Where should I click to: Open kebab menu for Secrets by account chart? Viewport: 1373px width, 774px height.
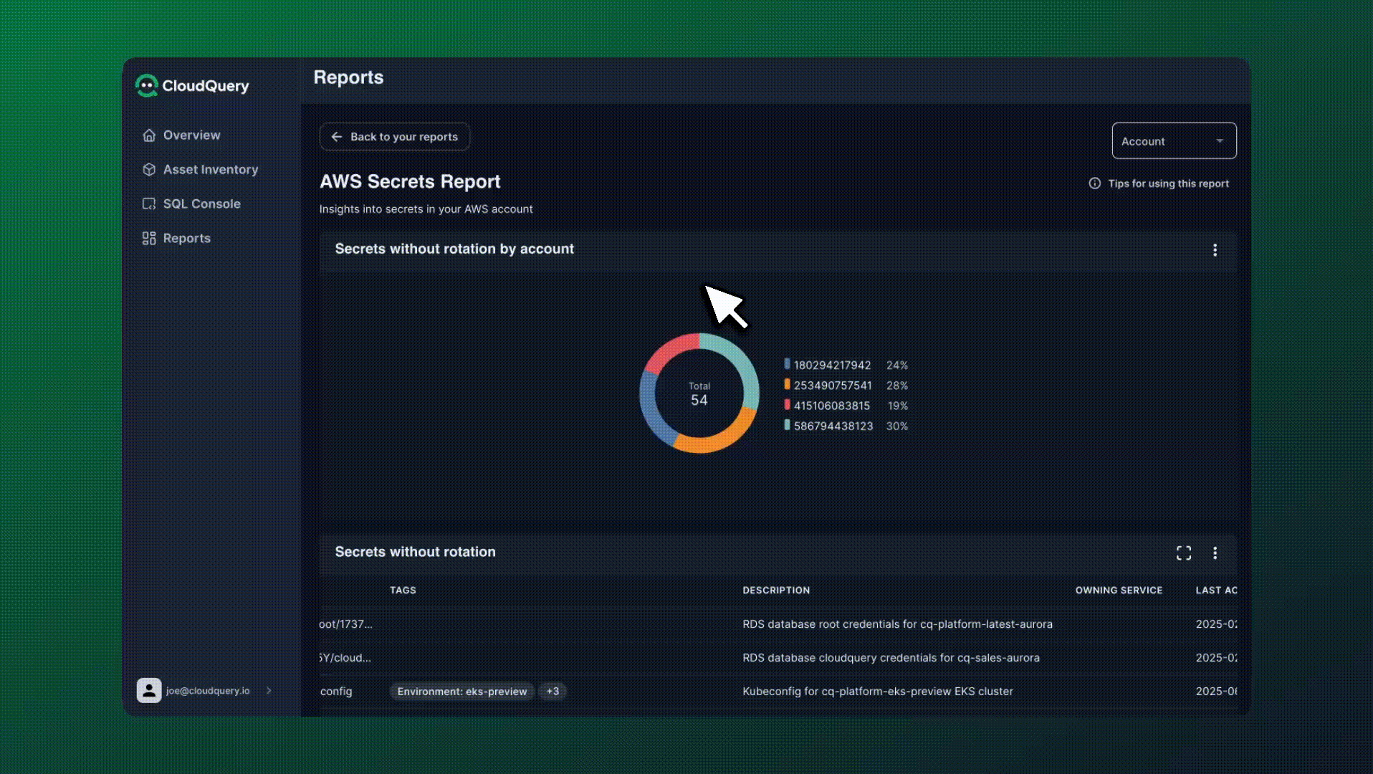point(1215,250)
